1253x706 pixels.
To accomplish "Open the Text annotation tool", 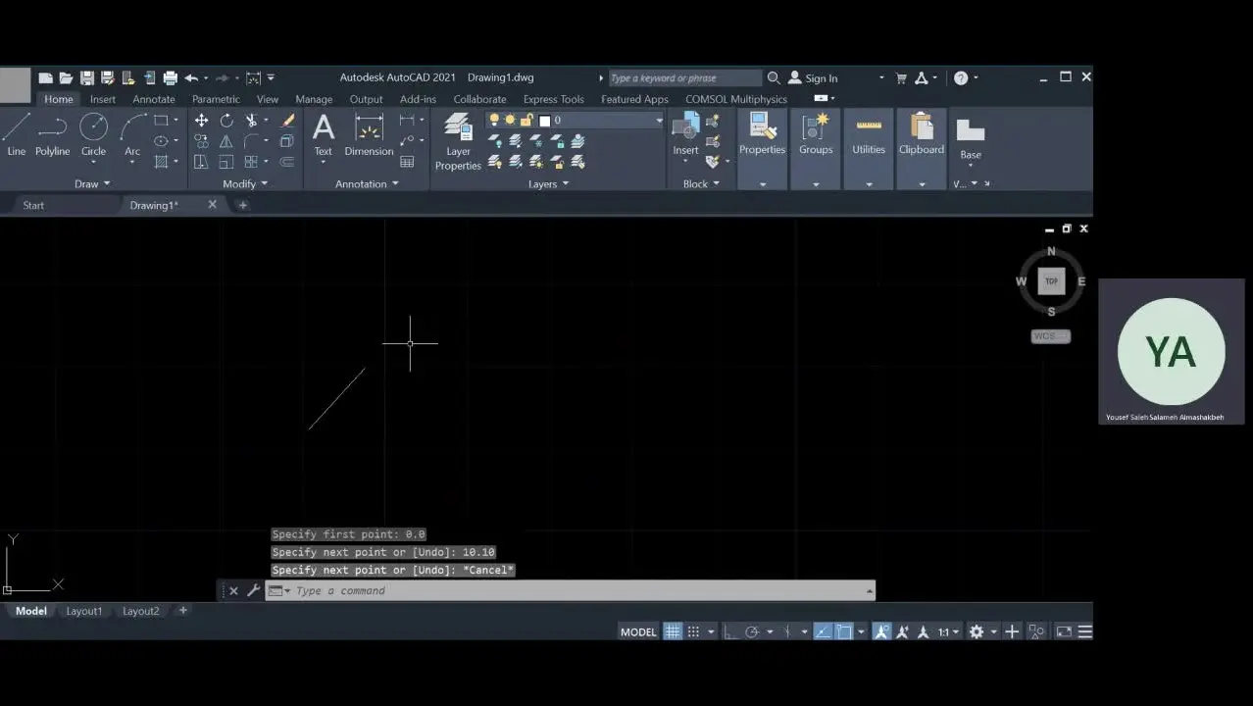I will [x=324, y=134].
